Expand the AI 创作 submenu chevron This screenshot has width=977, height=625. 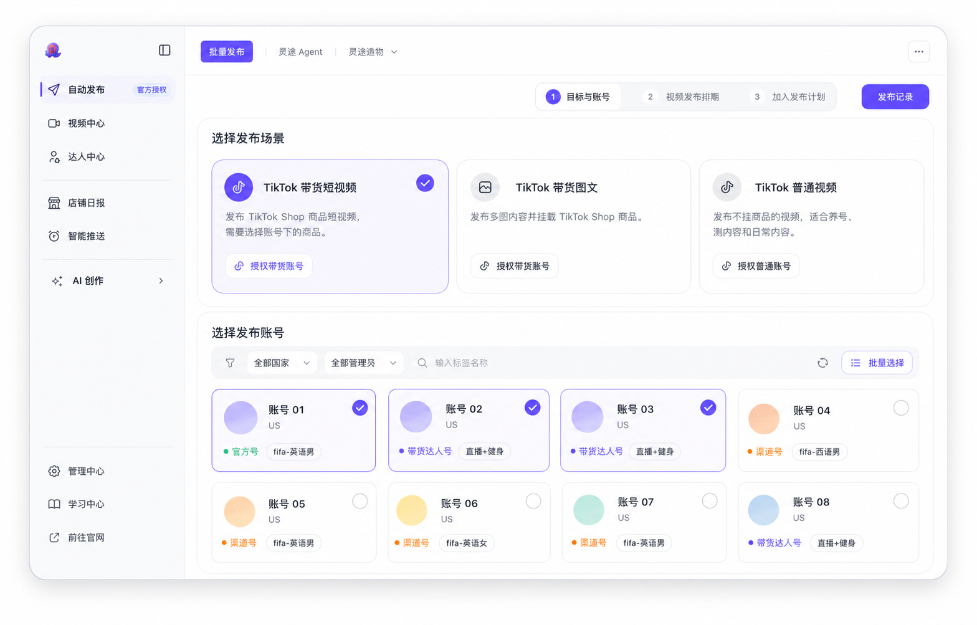click(161, 281)
